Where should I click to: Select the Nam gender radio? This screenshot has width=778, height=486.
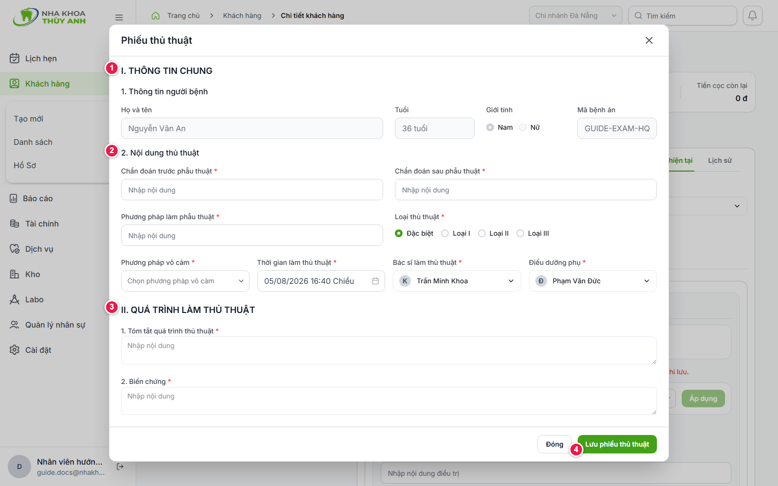pyautogui.click(x=490, y=127)
